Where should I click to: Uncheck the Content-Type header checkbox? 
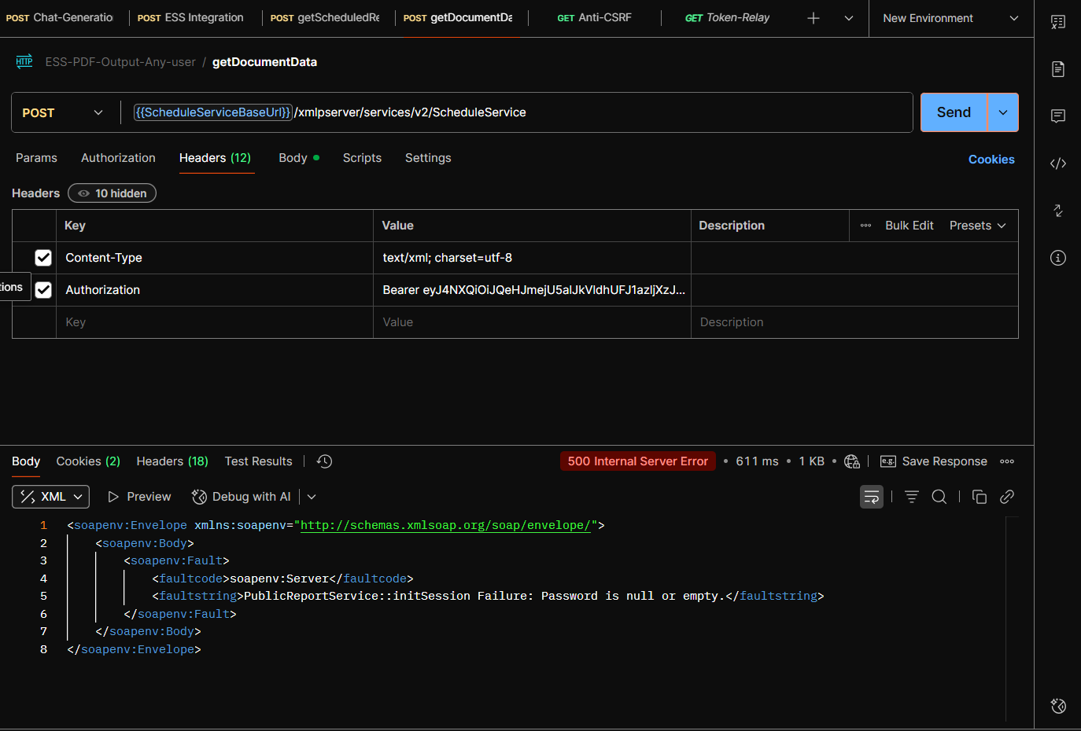point(43,258)
